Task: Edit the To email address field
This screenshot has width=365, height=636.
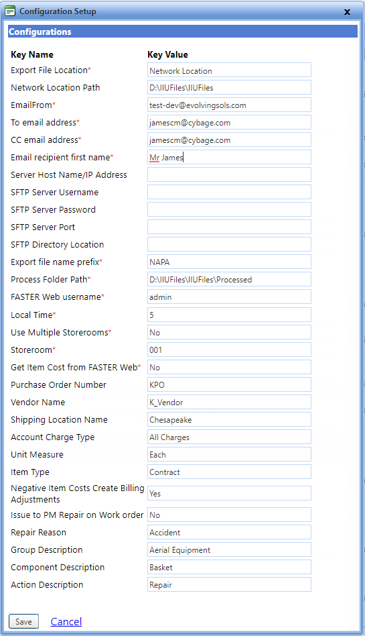Action: (229, 122)
